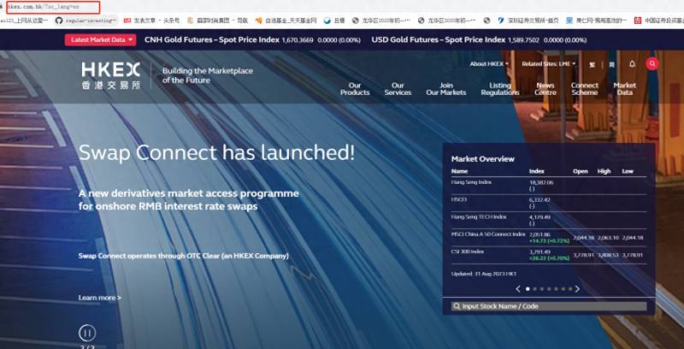Click Hang Seng Index value 18,382.06
Screen dimensions: 684x349
(x=541, y=182)
